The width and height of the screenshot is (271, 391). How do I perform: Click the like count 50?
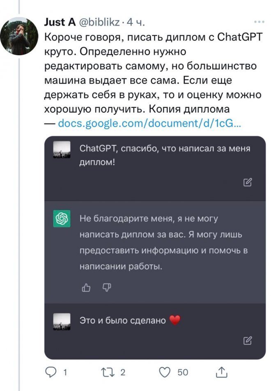183,372
